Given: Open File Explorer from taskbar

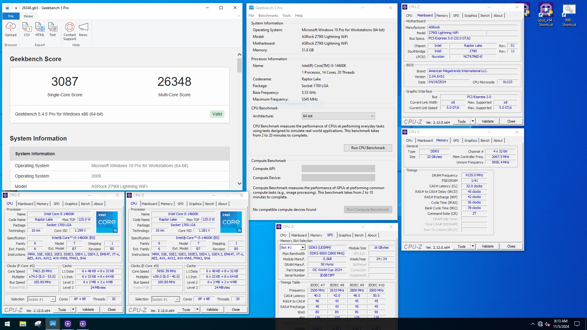Looking at the screenshot, I should tap(23, 324).
